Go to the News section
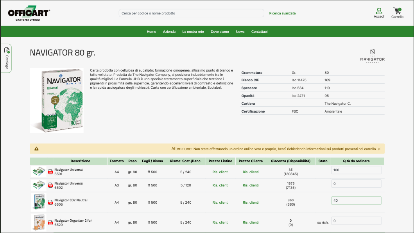The width and height of the screenshot is (414, 233). [x=240, y=32]
